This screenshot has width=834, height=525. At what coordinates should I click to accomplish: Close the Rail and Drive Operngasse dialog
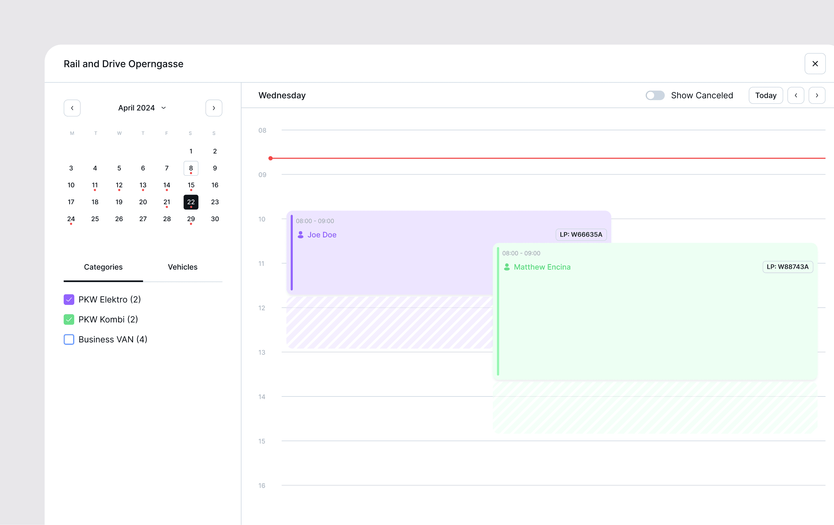tap(815, 64)
